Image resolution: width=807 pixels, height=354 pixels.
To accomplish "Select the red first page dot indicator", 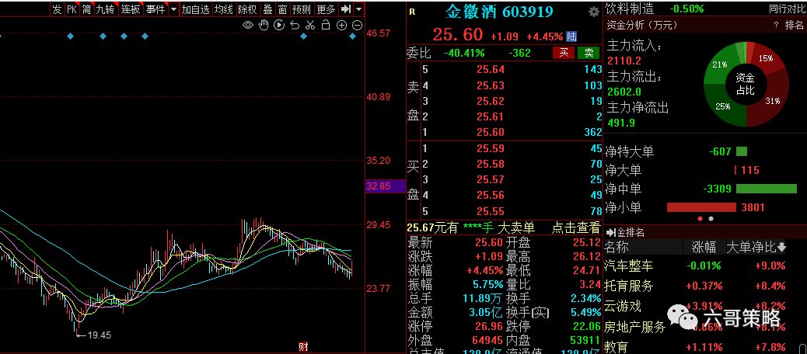I will 700,218.
